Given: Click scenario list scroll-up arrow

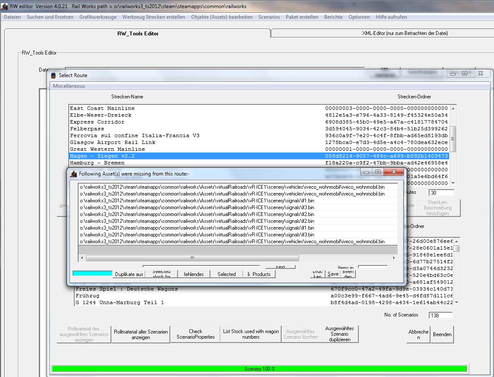Looking at the screenshot, I should click(x=456, y=242).
